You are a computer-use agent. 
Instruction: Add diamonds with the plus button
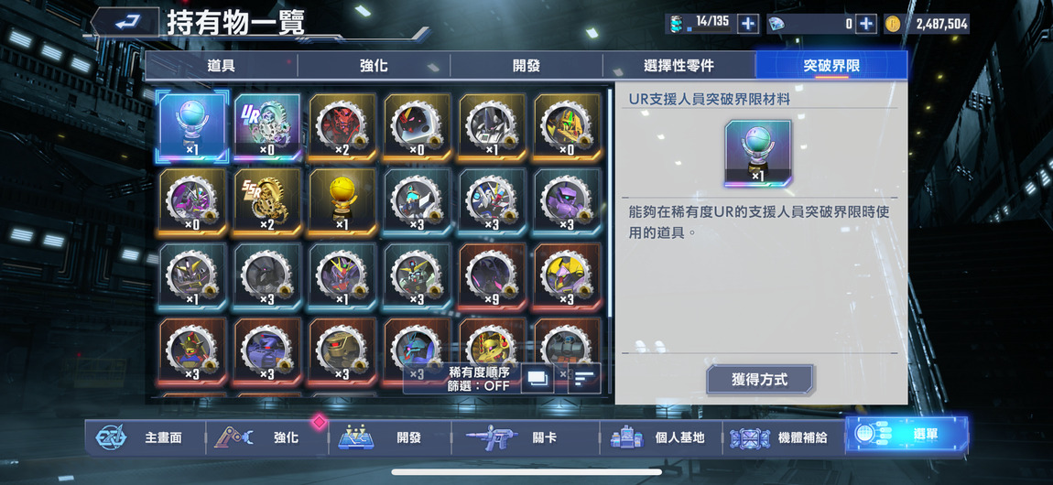pyautogui.click(x=865, y=24)
